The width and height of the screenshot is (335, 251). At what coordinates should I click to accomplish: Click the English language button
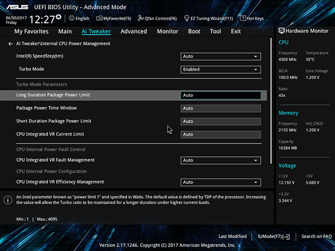79,18
